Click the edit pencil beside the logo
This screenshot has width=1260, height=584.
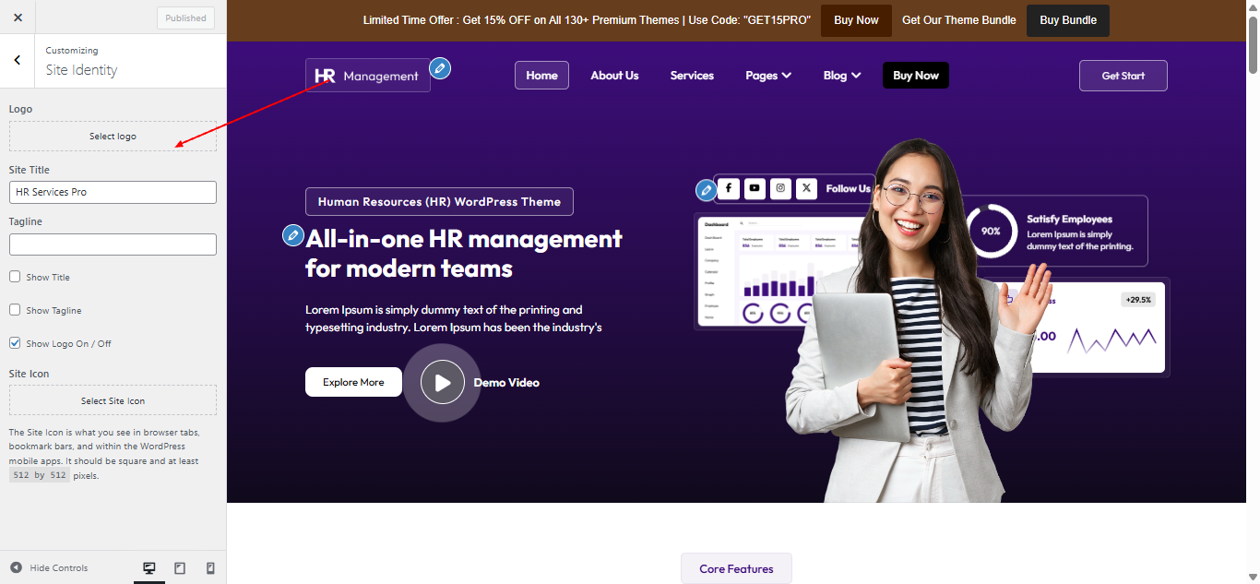pyautogui.click(x=440, y=68)
